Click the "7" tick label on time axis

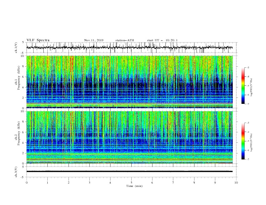173,183
